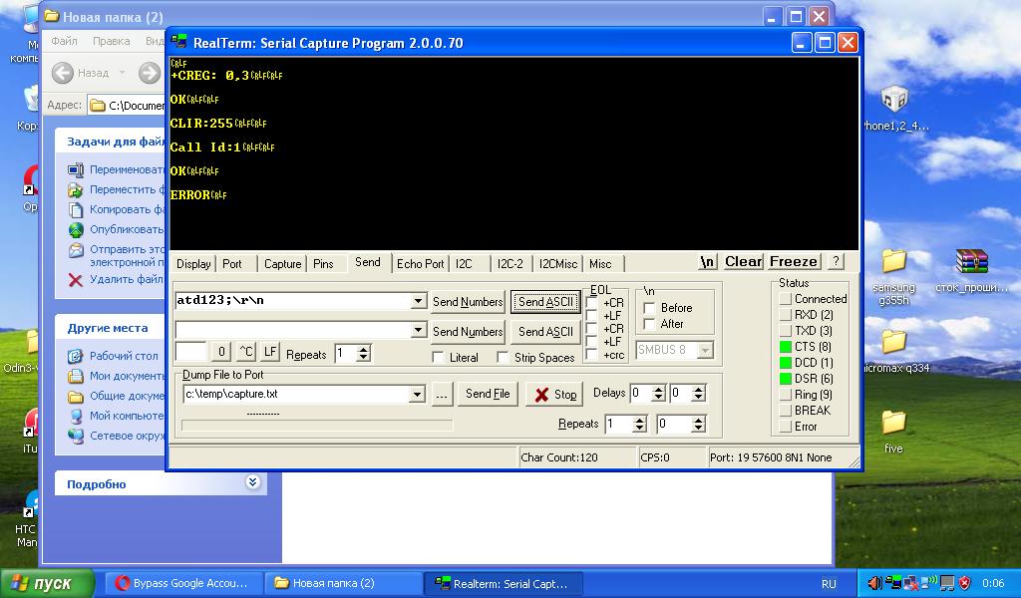The height and width of the screenshot is (598, 1021).
Task: Collapse the Подробно panel chevron
Action: click(x=252, y=482)
